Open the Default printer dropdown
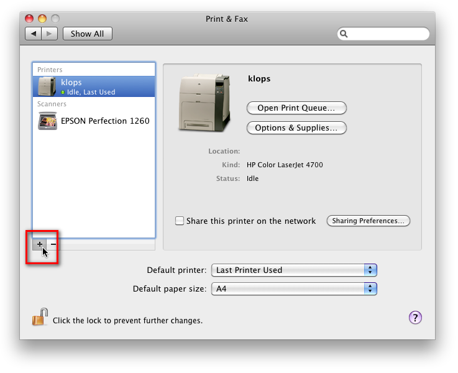The image size is (458, 373). [294, 270]
